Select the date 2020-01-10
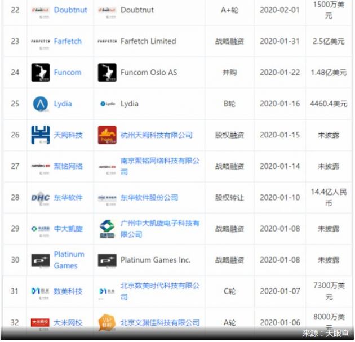This screenshot has width=355, height=342. tap(280, 198)
